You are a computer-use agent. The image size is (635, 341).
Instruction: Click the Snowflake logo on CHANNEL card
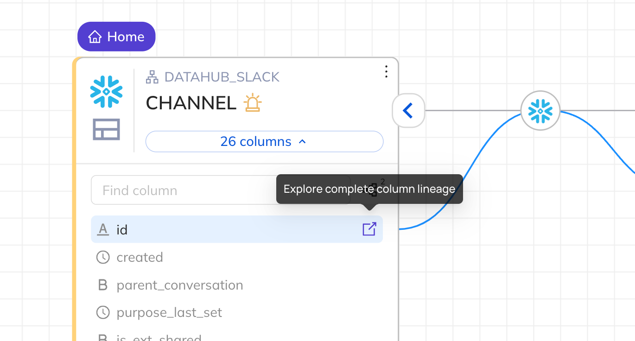click(106, 92)
